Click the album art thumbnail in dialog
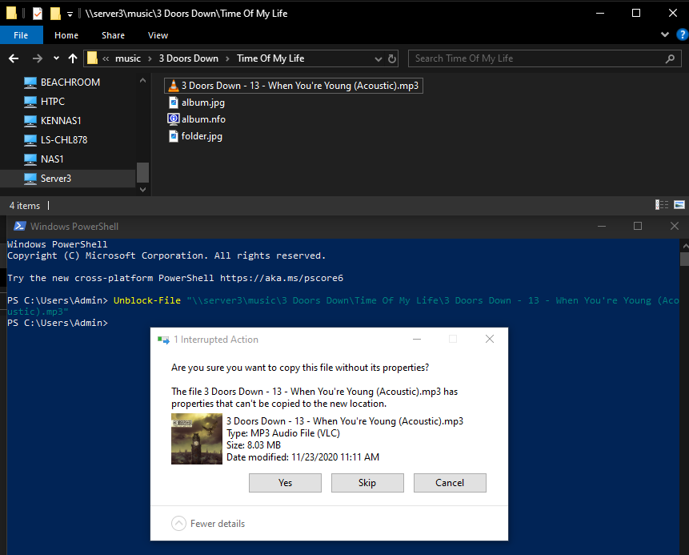689x555 pixels. (197, 439)
